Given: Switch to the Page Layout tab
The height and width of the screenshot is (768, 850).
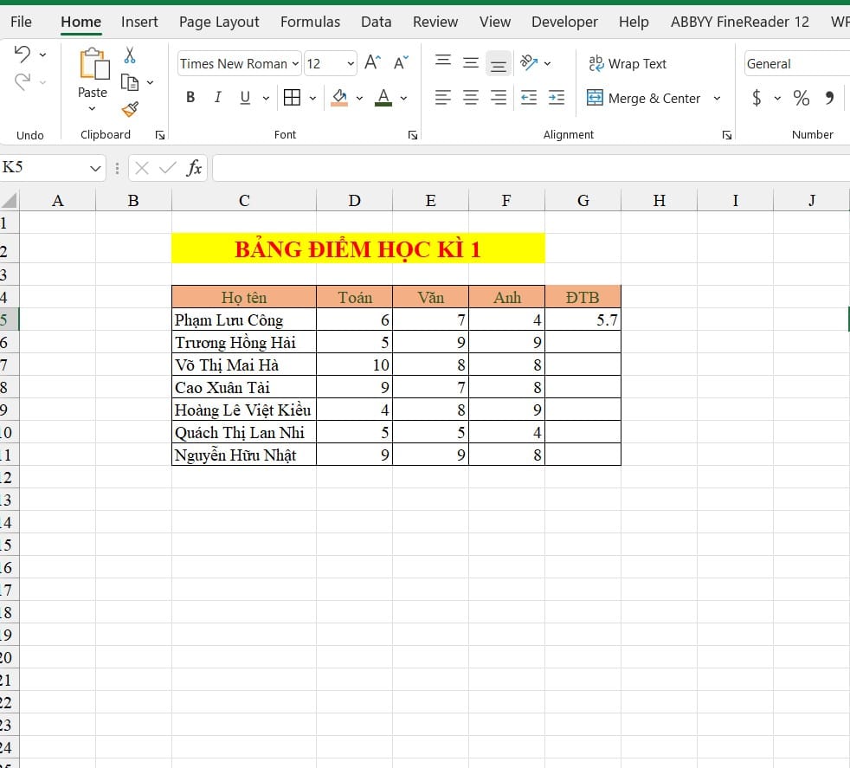Looking at the screenshot, I should tap(219, 22).
